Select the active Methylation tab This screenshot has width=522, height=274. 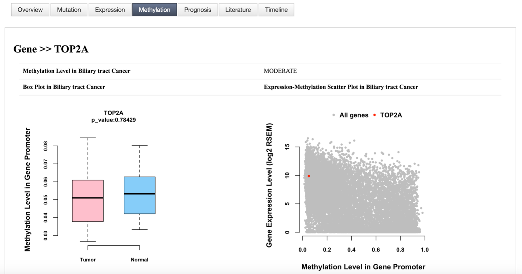(x=154, y=10)
